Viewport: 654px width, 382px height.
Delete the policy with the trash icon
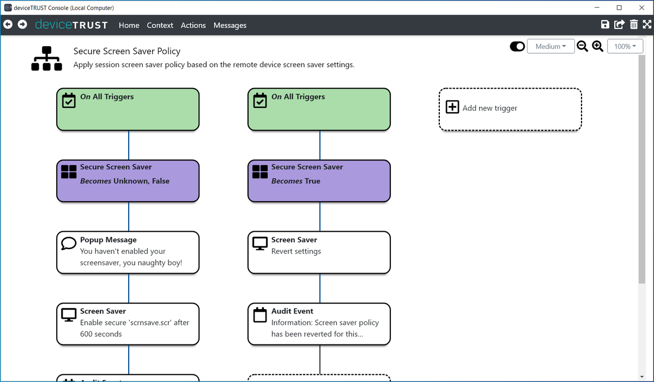pos(634,24)
